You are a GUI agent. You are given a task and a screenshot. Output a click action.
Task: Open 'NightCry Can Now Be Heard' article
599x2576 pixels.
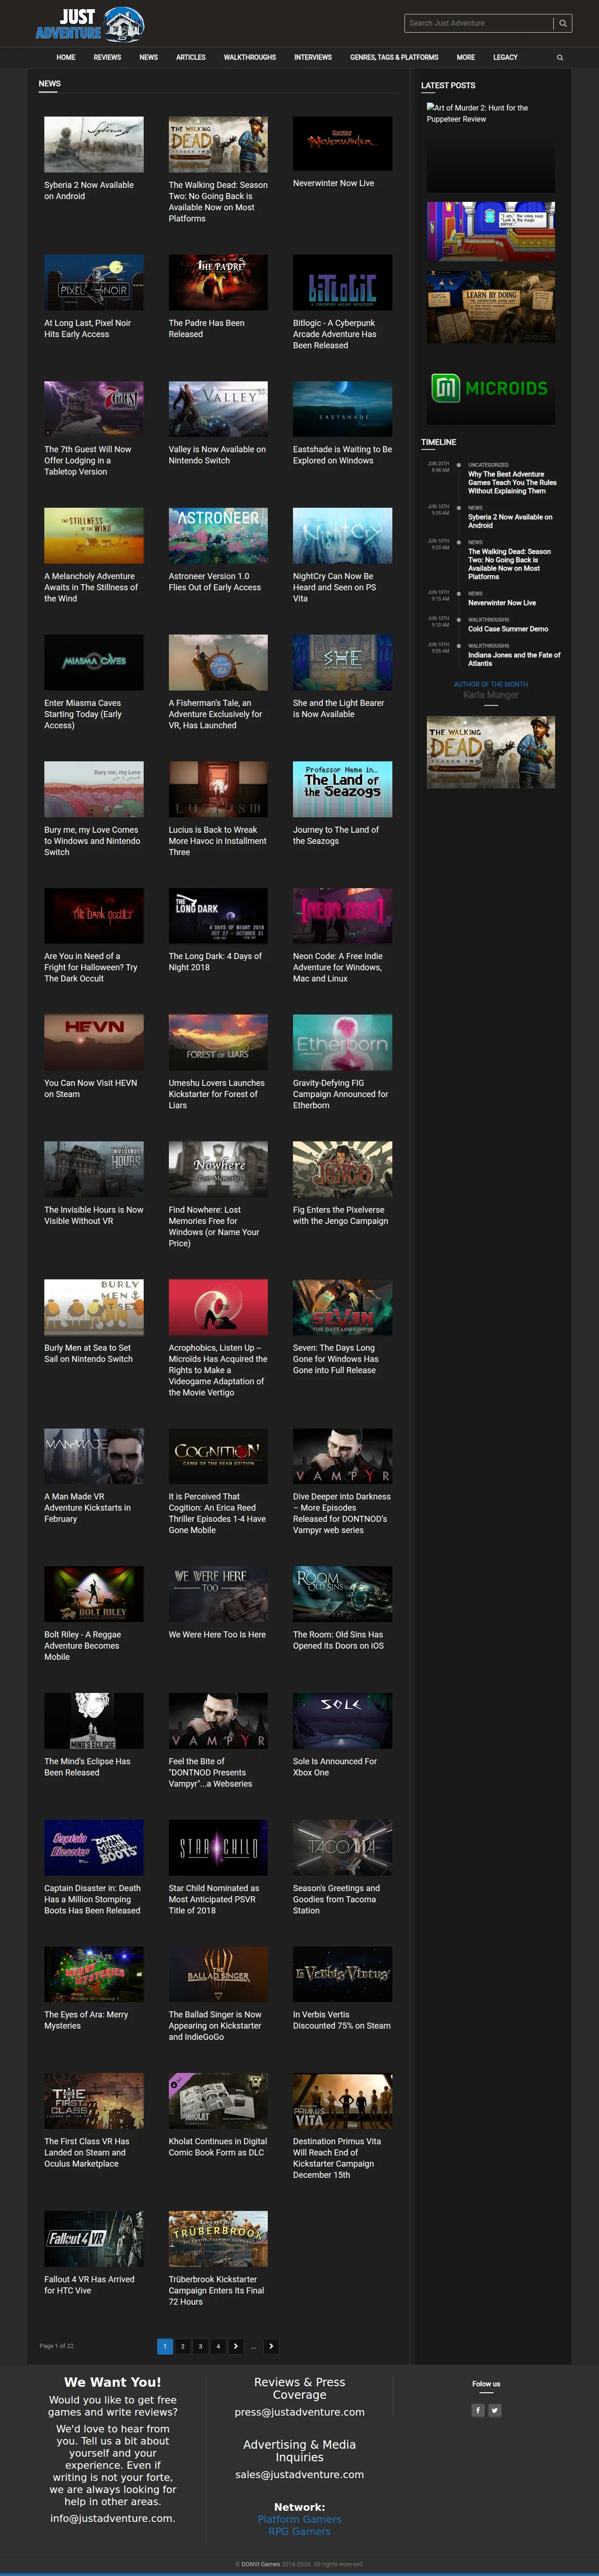point(334,587)
